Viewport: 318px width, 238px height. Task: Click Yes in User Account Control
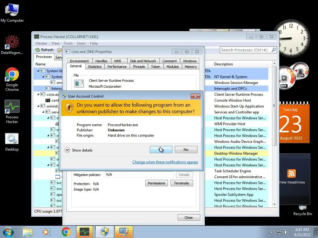(x=161, y=150)
